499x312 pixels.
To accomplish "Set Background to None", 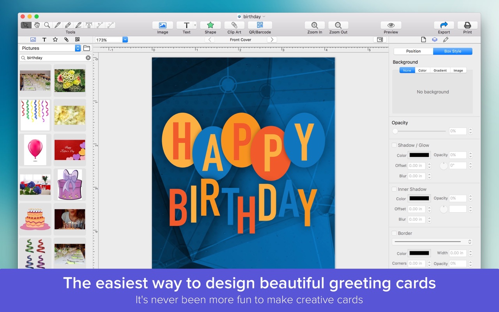I will (x=407, y=70).
